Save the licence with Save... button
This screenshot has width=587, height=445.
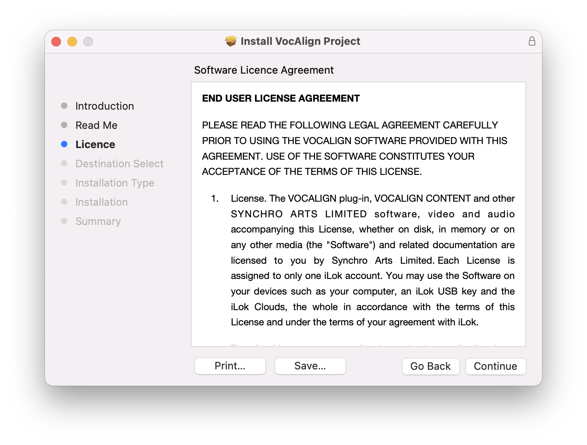pos(310,366)
